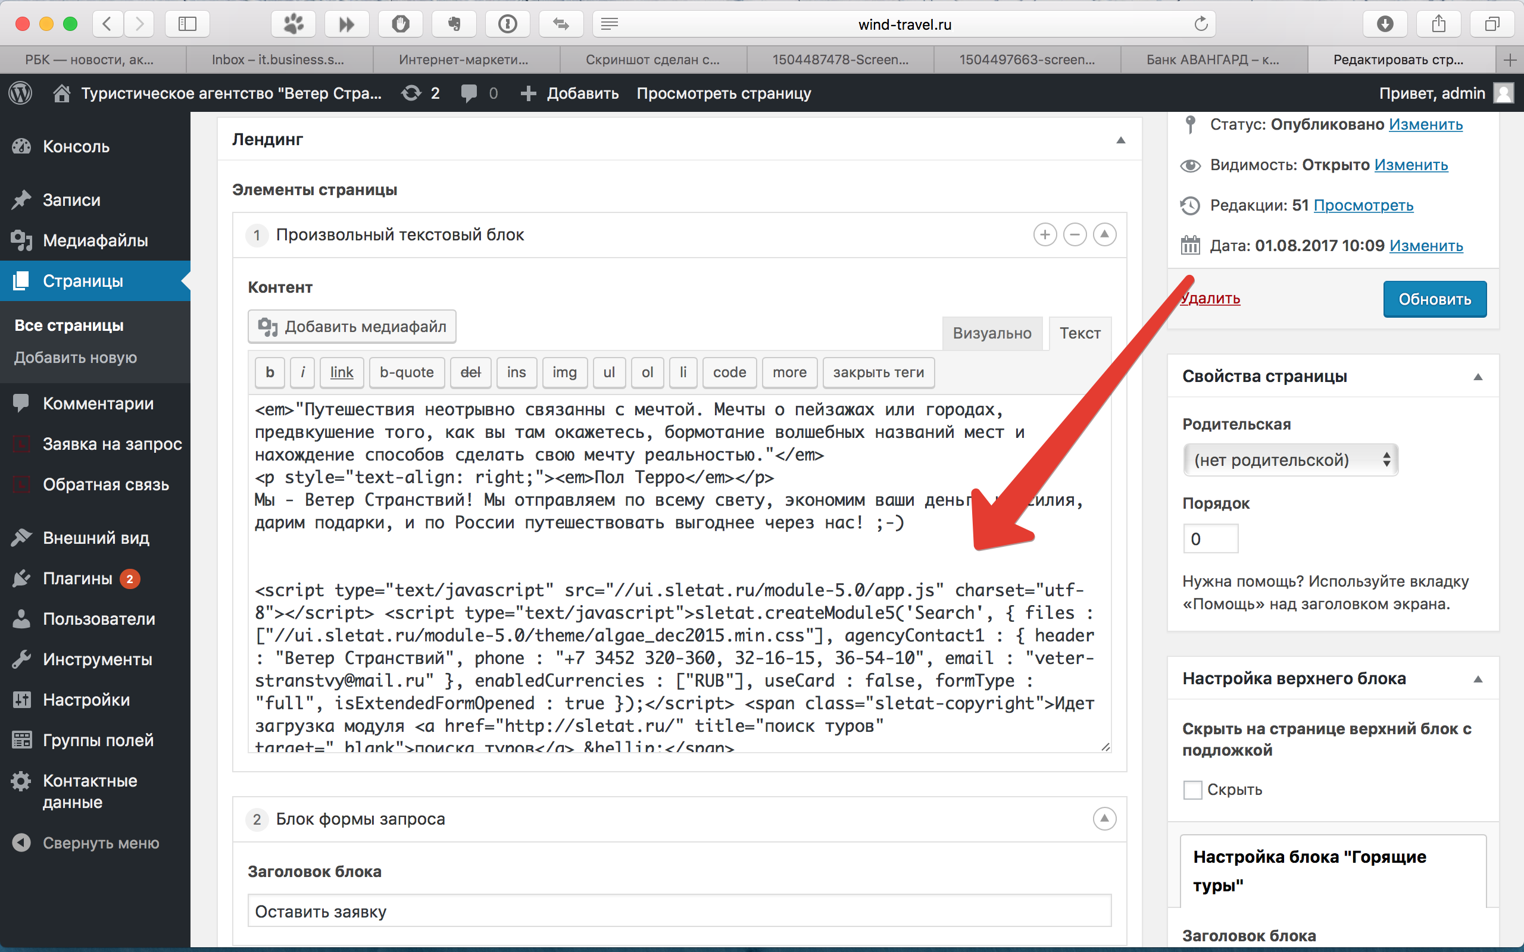1524x952 pixels.
Task: Click the Заголовок блока field with Оставить заявку
Action: pos(679,911)
